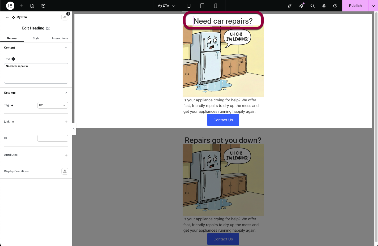Switch to the Style tab
This screenshot has width=378, height=246.
click(36, 38)
